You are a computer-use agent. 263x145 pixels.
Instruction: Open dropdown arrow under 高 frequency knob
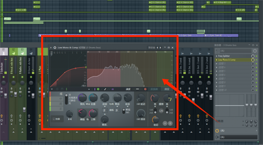(167, 107)
